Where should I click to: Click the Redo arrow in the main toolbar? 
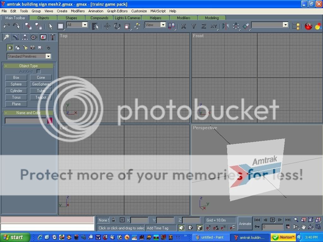(x=16, y=26)
